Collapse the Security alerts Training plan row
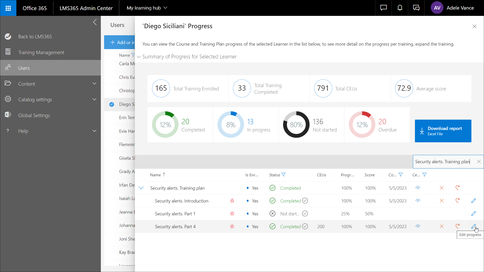 click(x=141, y=188)
